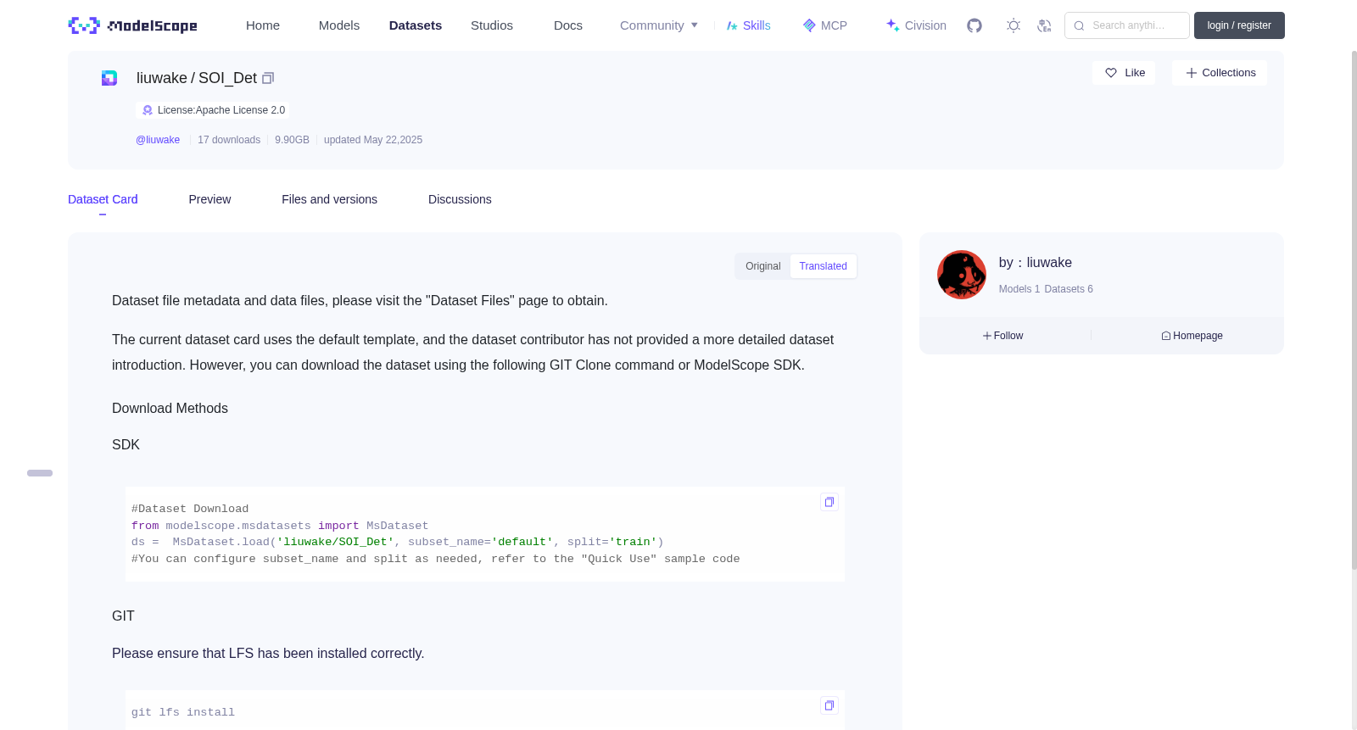The image size is (1357, 730).
Task: Copy the SDK code block
Action: coord(829,502)
